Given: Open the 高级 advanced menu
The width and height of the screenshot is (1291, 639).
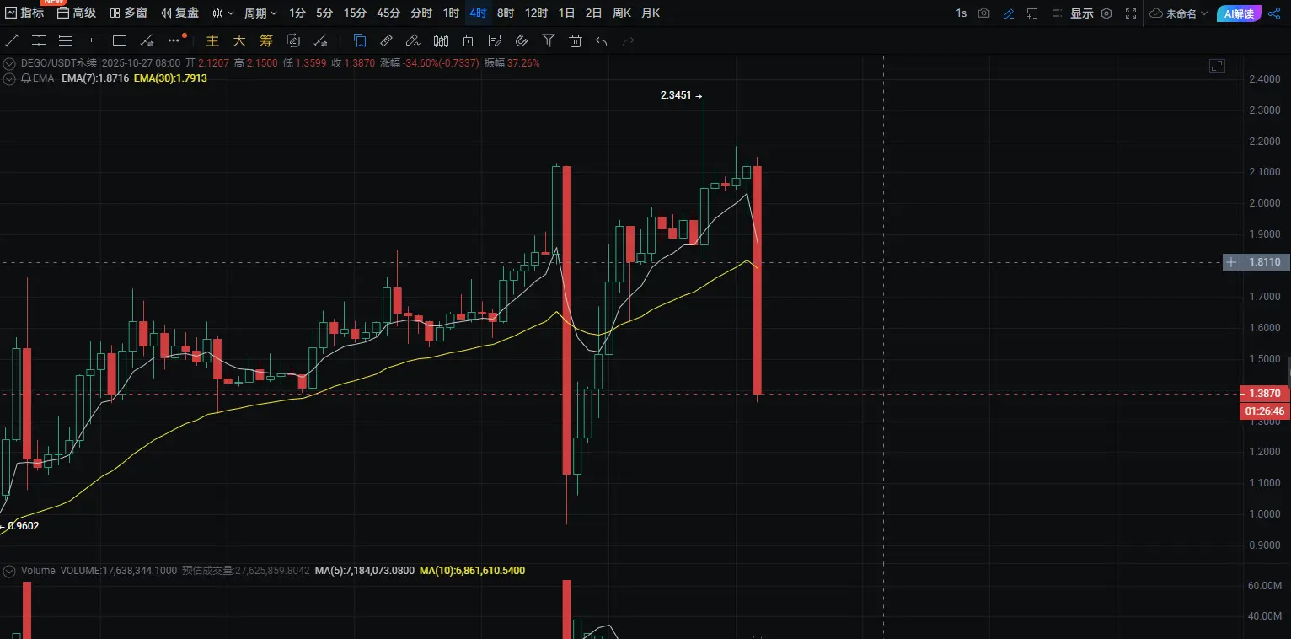Looking at the screenshot, I should pyautogui.click(x=77, y=13).
